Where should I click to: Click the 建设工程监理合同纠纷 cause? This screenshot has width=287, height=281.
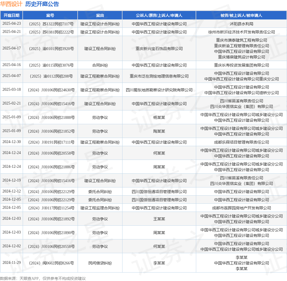[100, 208]
